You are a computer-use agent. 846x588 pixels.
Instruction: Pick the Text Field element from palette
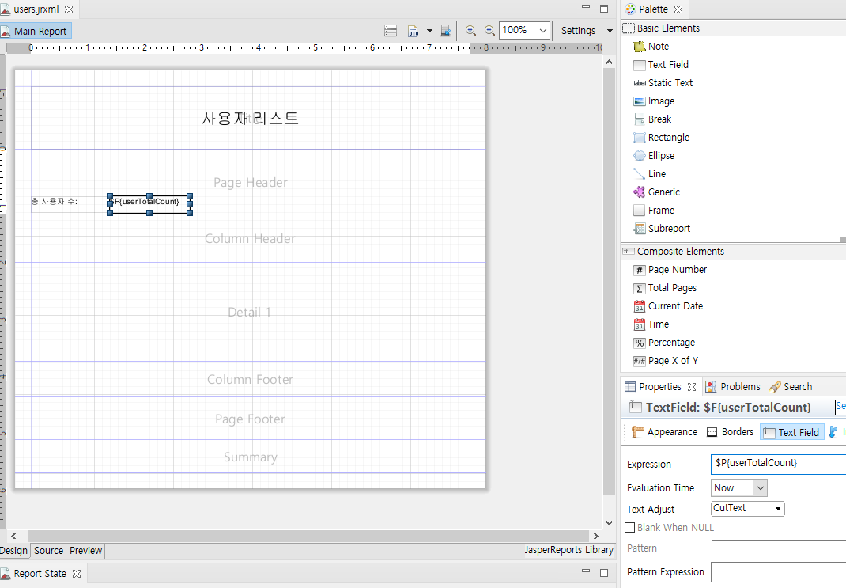661,65
